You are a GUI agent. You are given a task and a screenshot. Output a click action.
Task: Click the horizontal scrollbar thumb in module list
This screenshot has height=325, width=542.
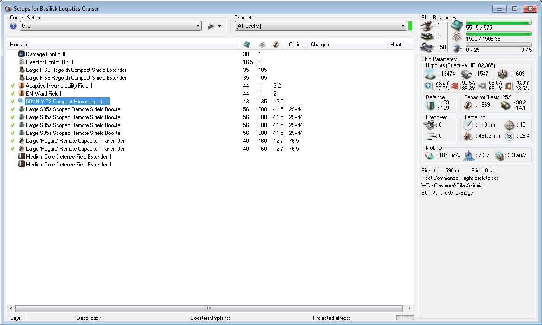pos(209,308)
